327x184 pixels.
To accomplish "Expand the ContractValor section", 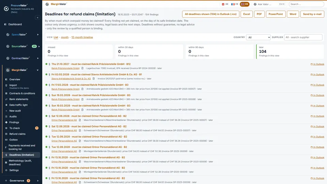I will [x=38, y=58].
